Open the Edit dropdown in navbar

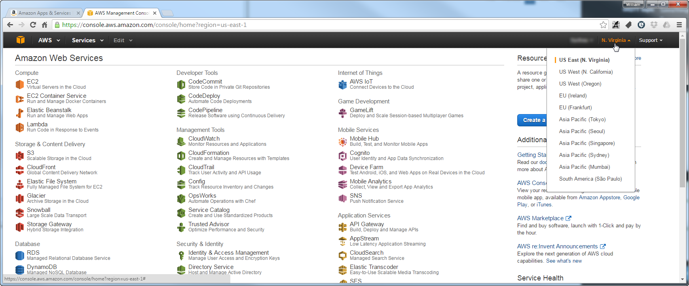coord(123,40)
